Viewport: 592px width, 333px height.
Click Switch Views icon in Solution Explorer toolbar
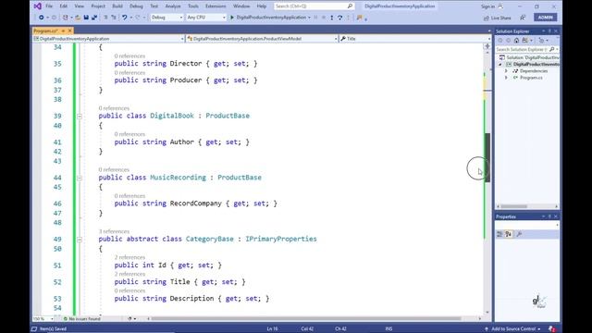pos(524,41)
